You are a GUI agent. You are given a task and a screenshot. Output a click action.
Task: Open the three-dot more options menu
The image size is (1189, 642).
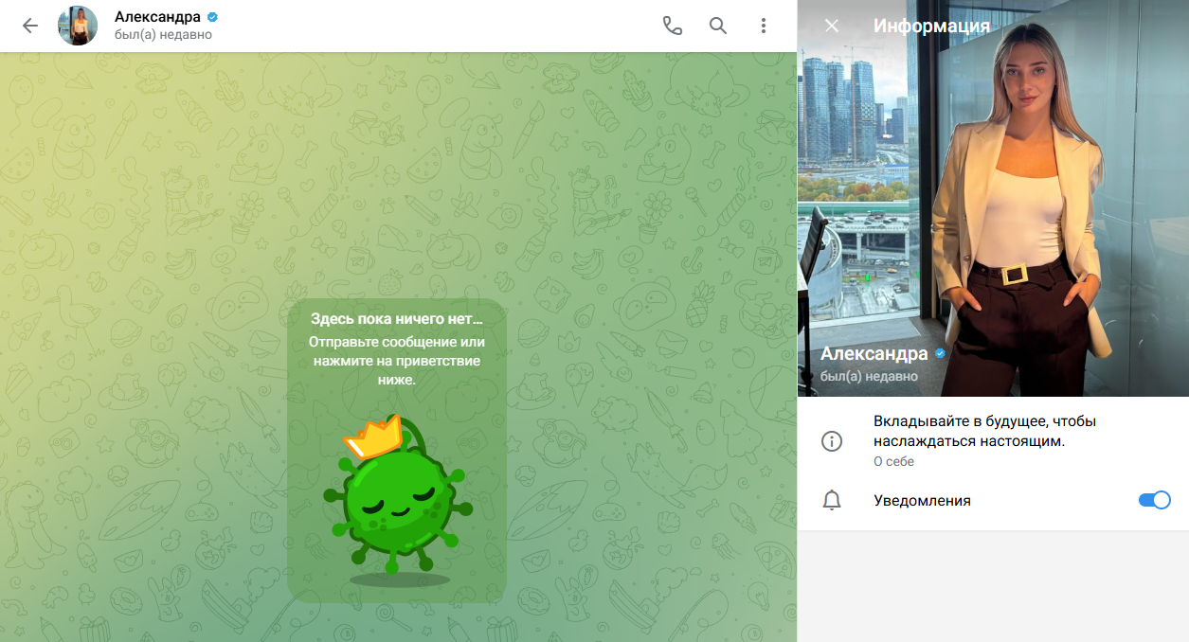(764, 26)
